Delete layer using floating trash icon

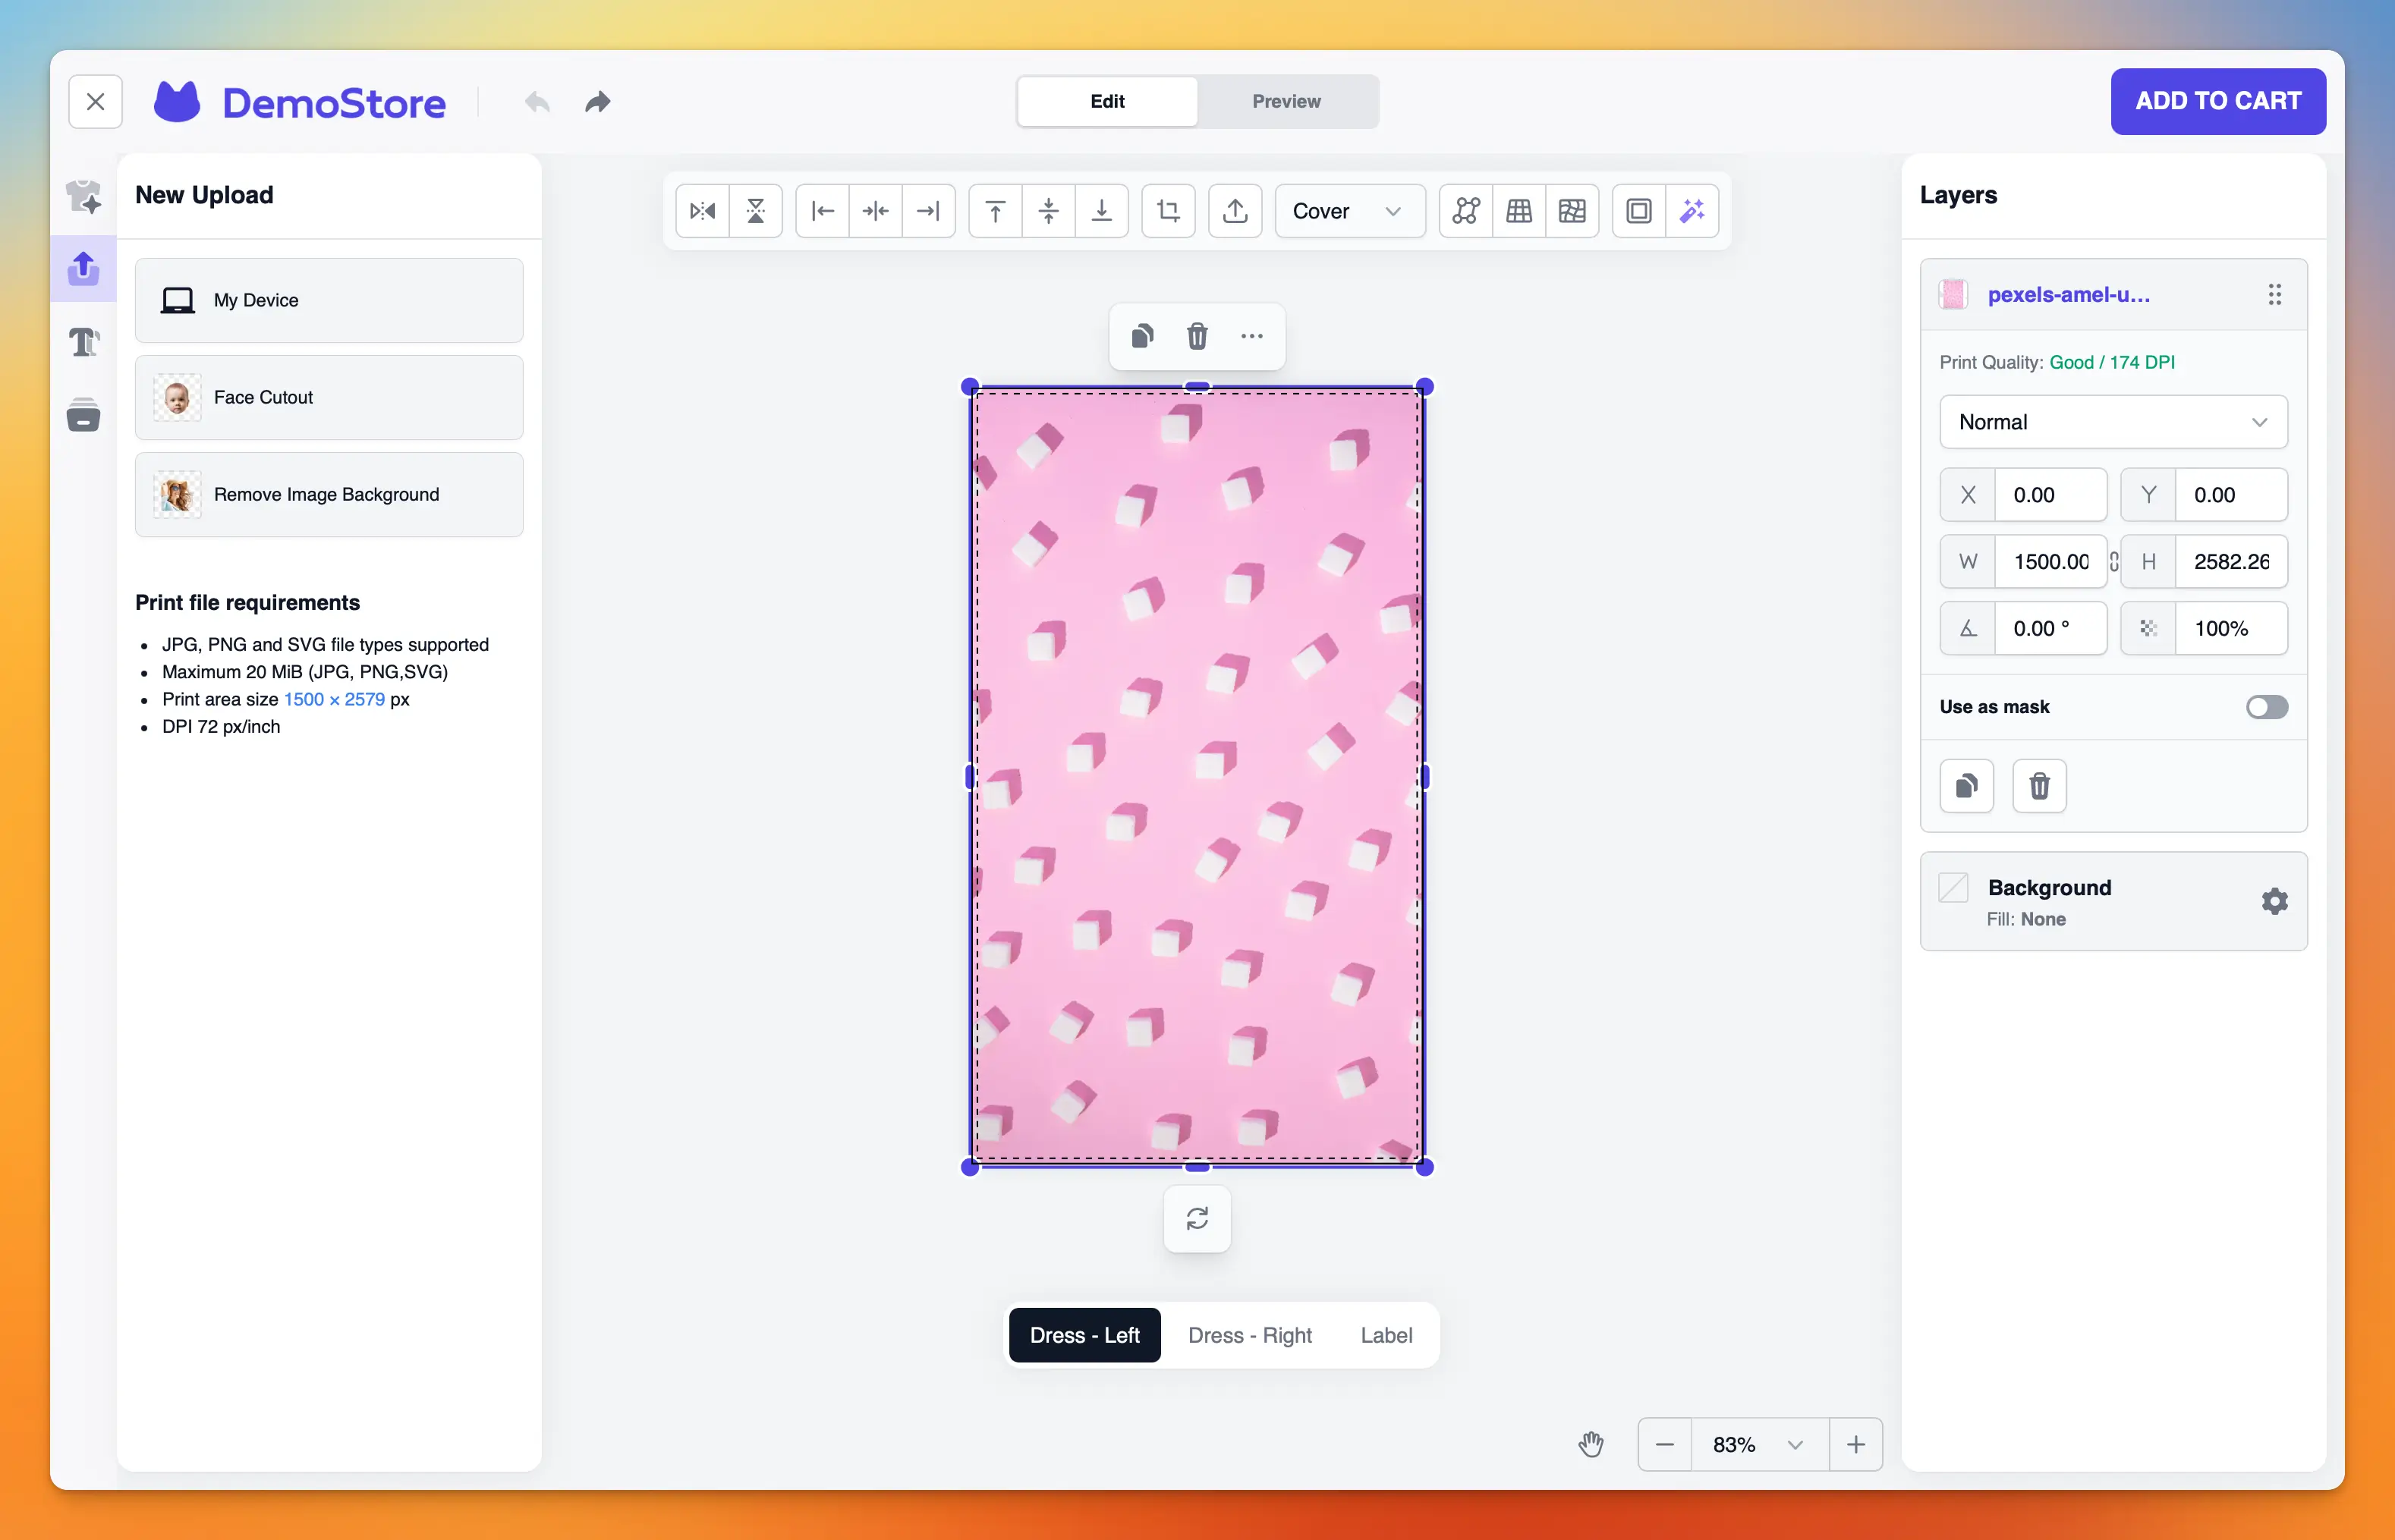(1197, 336)
